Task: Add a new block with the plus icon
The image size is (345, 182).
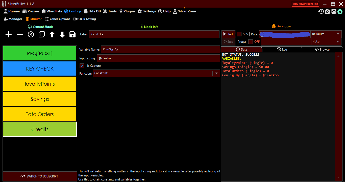Action: tap(8, 34)
